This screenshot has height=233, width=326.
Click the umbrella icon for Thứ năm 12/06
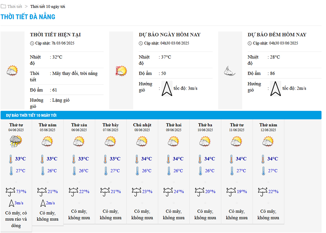(x=262, y=192)
